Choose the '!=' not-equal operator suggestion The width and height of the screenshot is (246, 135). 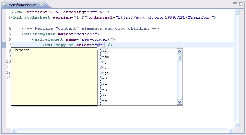(x=107, y=57)
